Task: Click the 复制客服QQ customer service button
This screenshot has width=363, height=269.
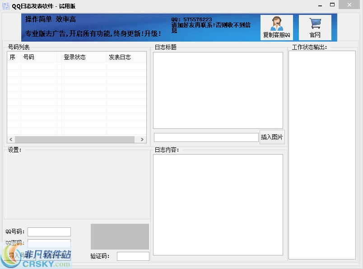Action: [277, 28]
